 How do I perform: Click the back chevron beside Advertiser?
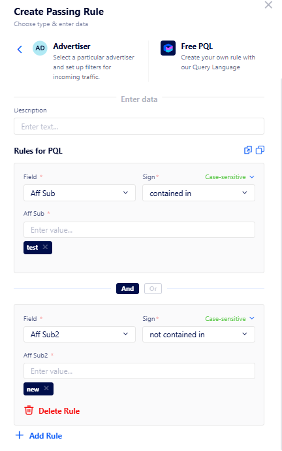(20, 49)
